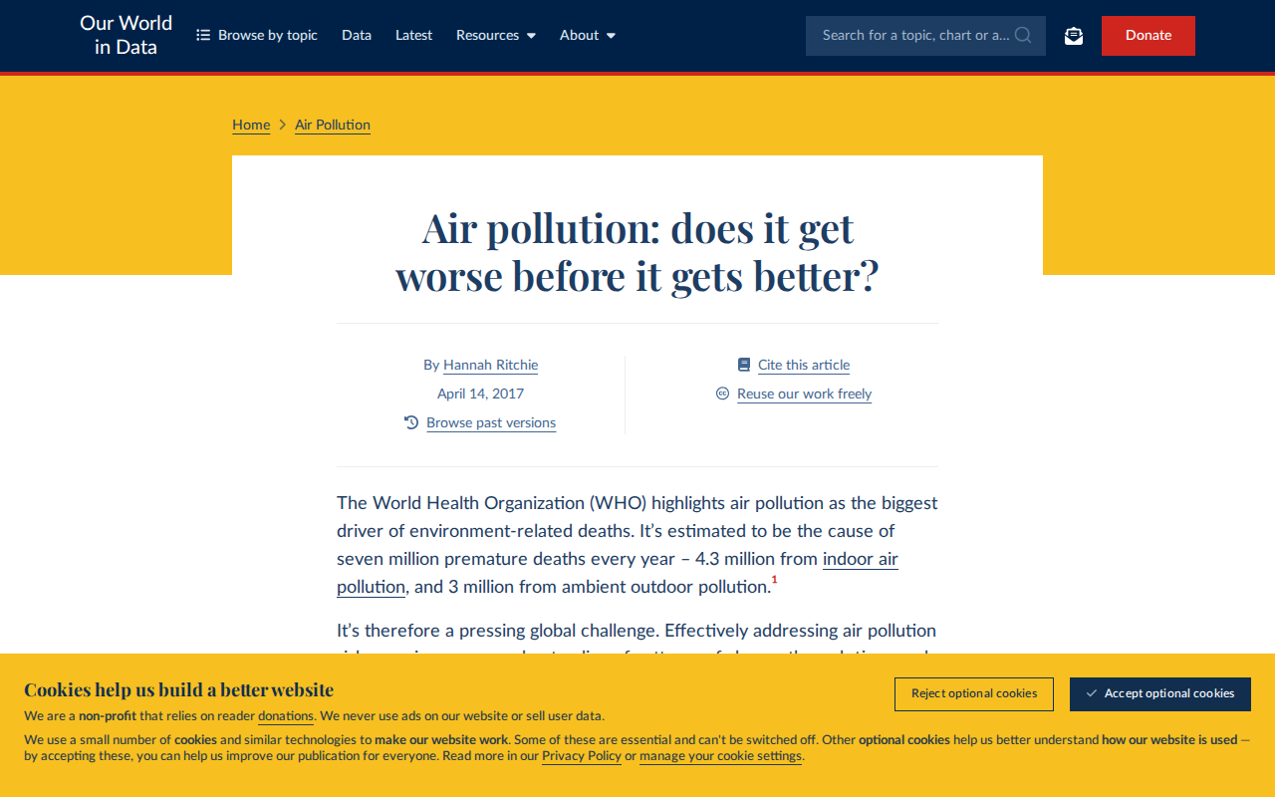Follow the indoor air pollution link
The height and width of the screenshot is (797, 1275).
[861, 559]
